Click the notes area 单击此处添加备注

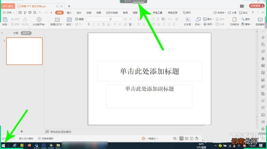click(x=61, y=132)
